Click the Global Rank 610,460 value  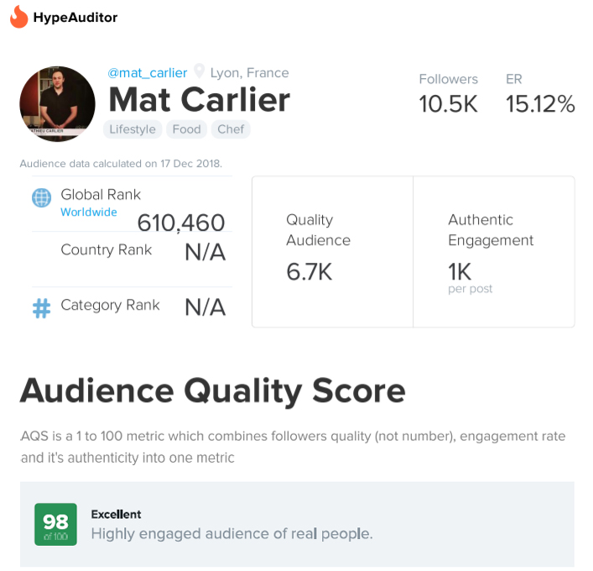pos(181,223)
